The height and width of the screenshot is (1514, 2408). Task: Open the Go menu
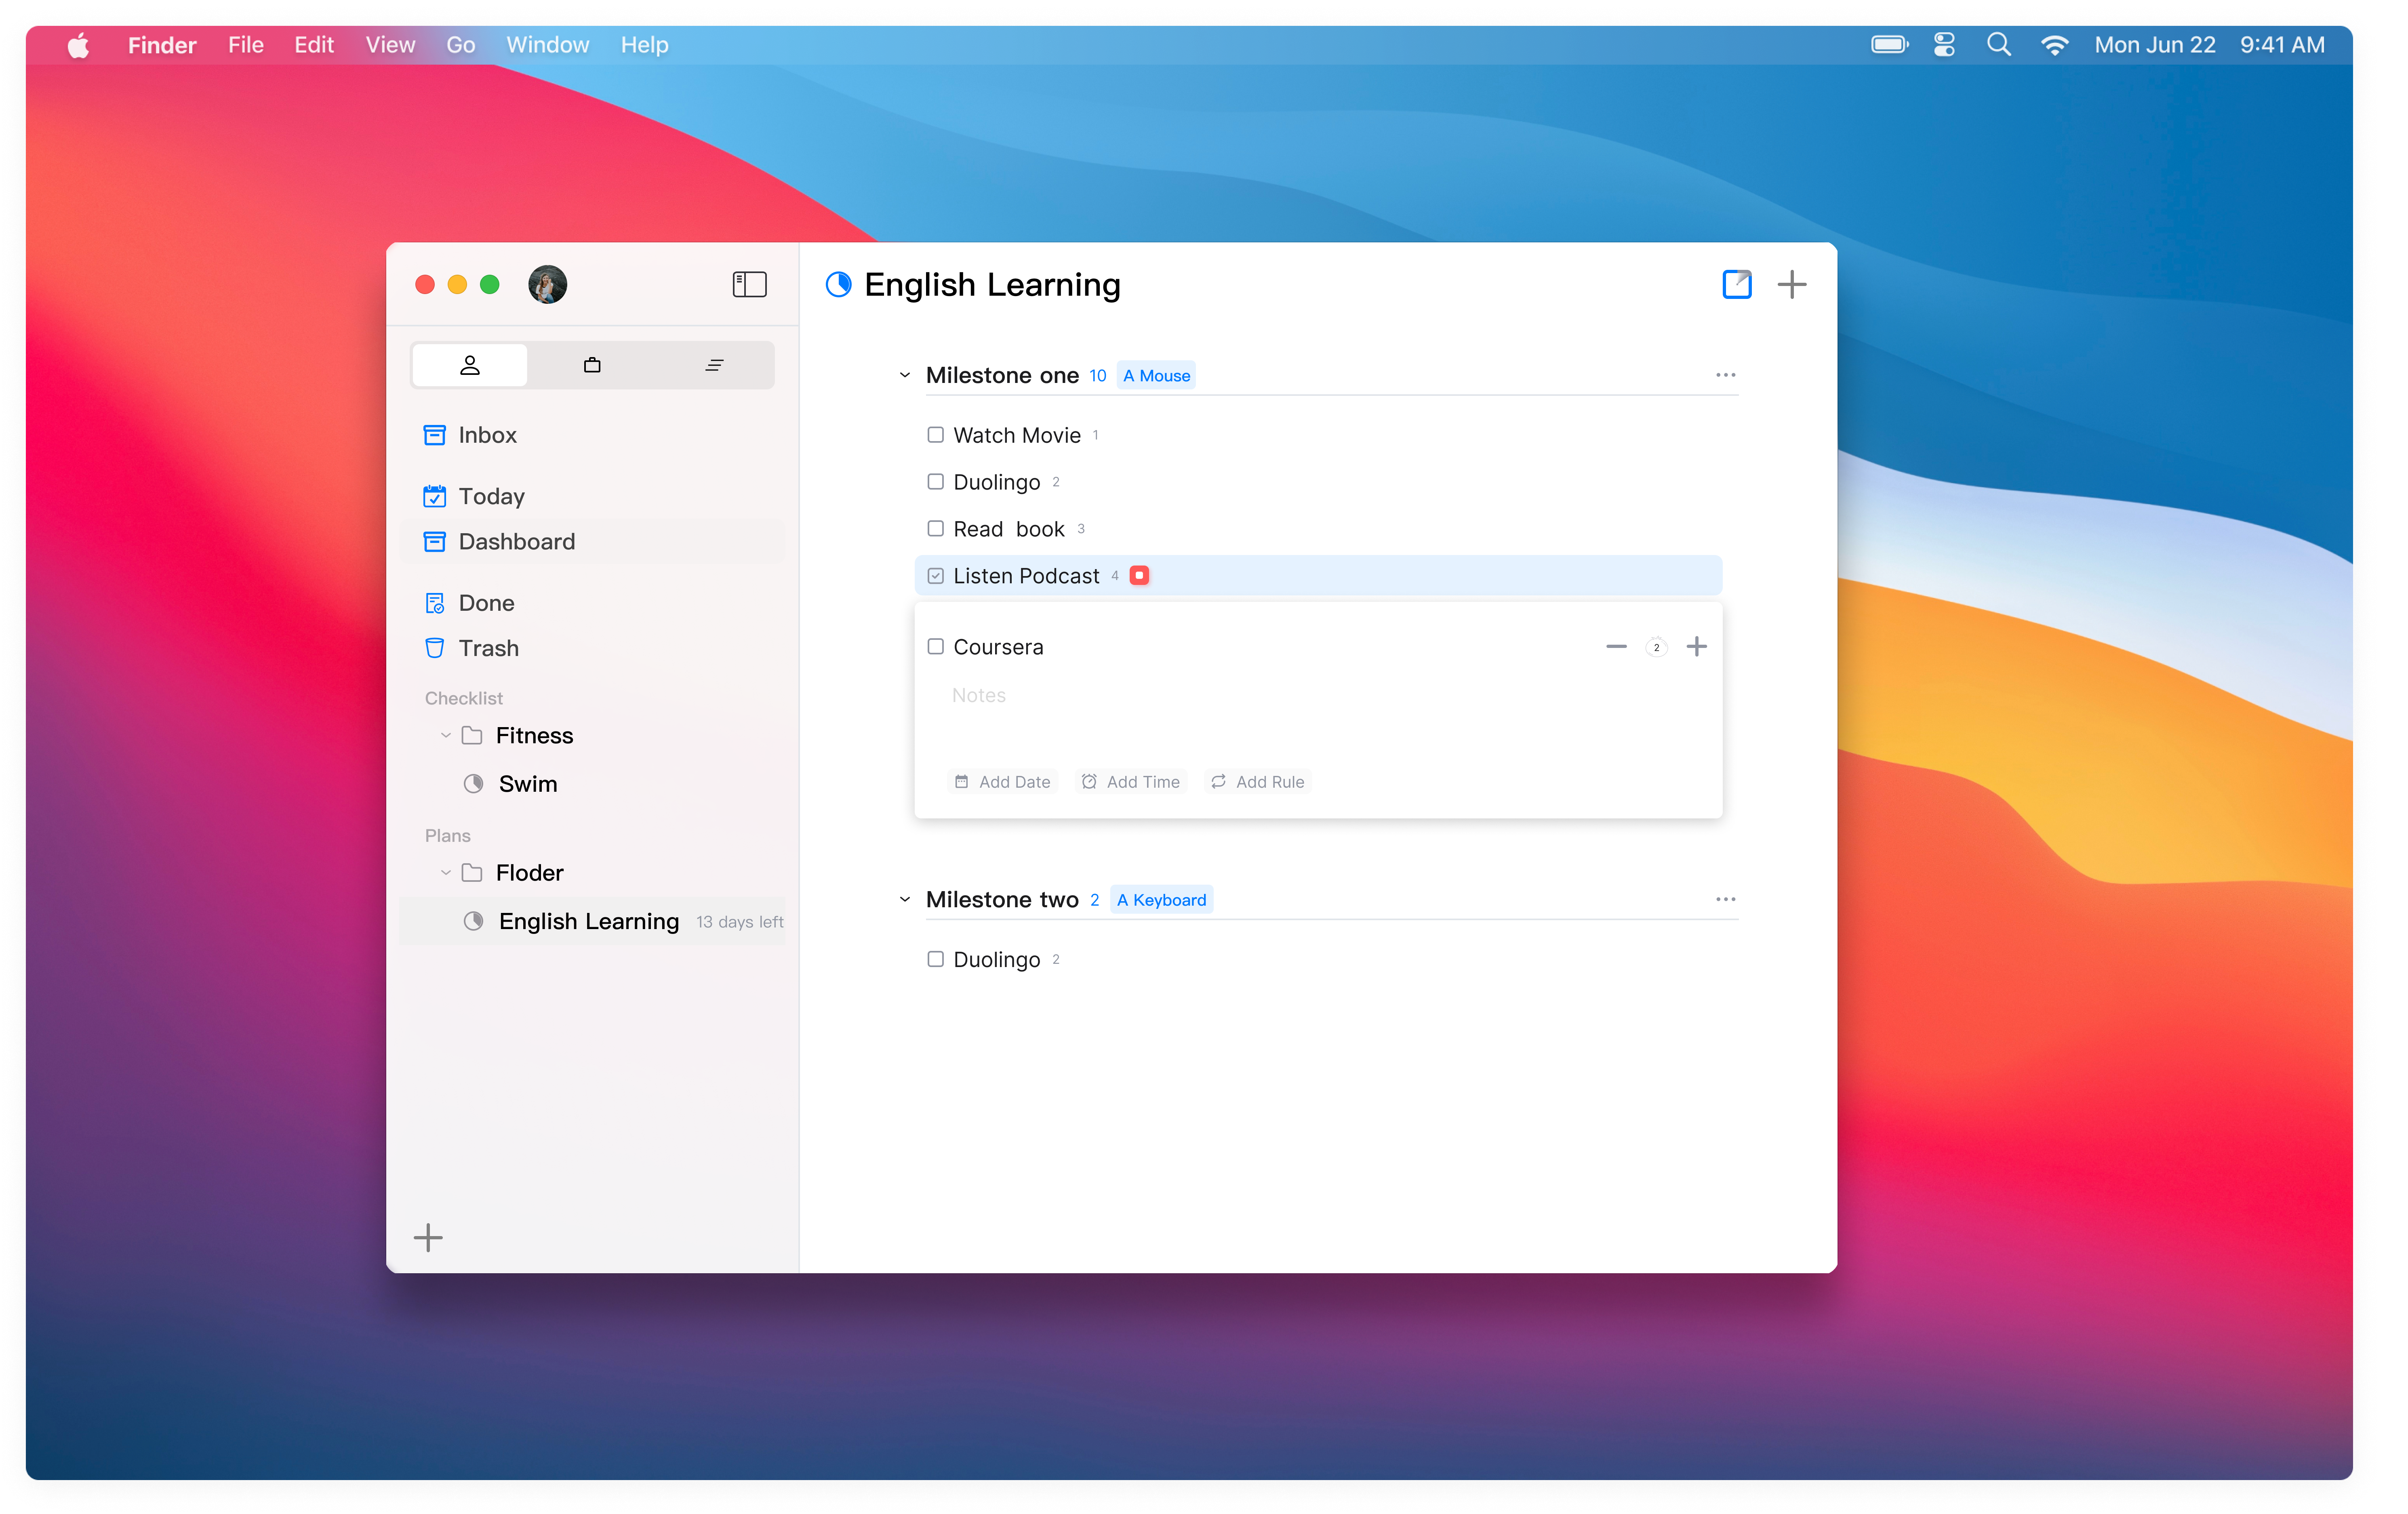click(461, 45)
